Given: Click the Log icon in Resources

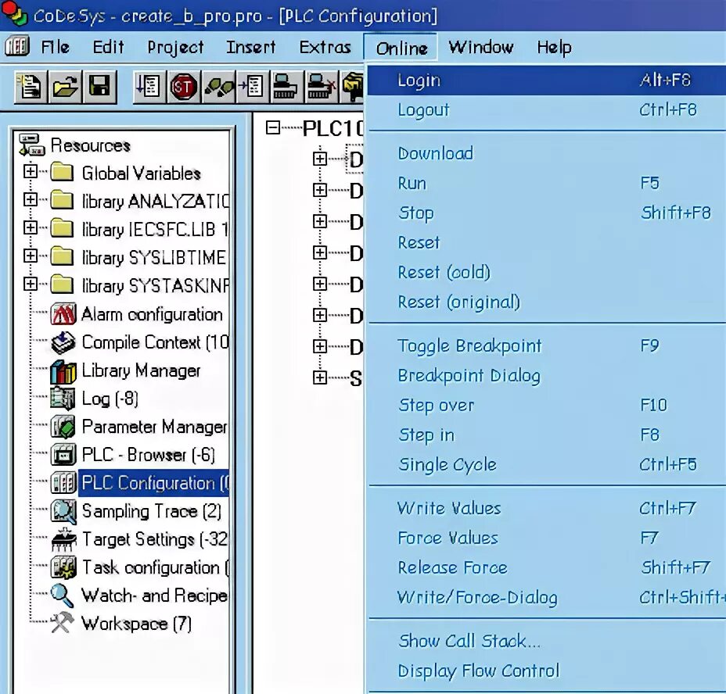Looking at the screenshot, I should click(x=63, y=399).
